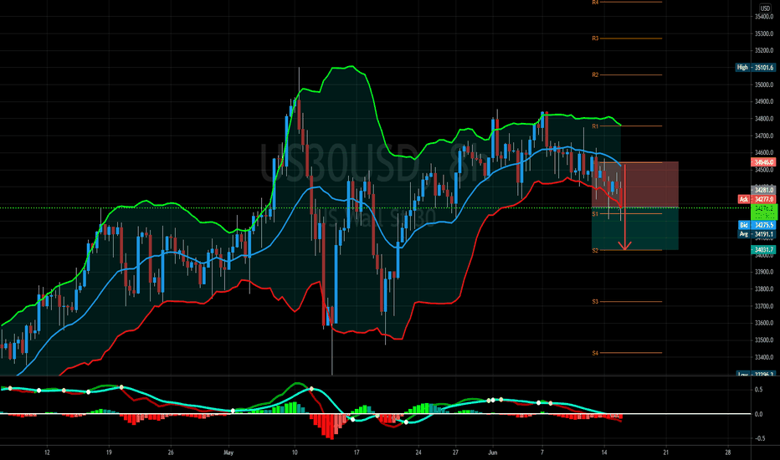Click the bright green current price label
The height and width of the screenshot is (460, 780).
pos(763,212)
